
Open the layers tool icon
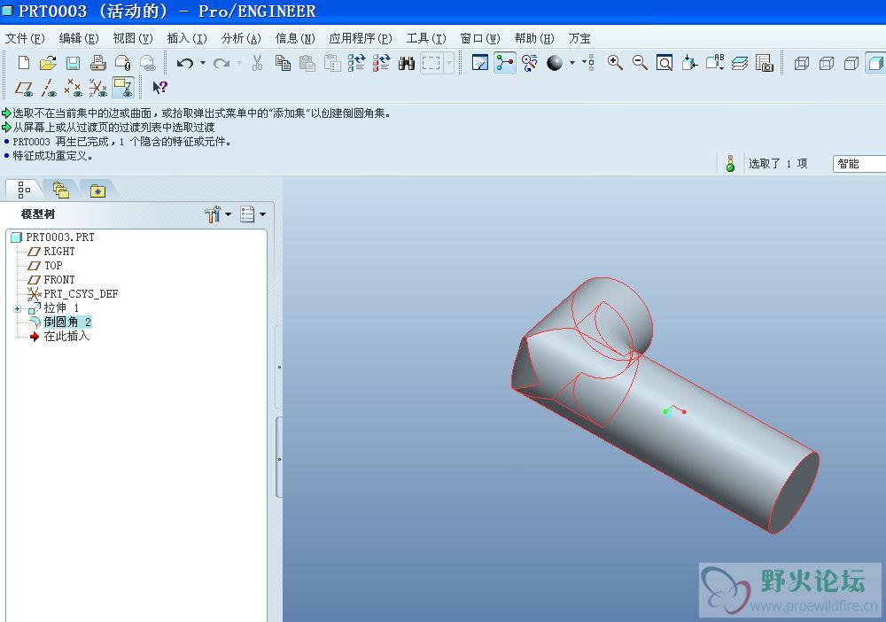point(740,63)
